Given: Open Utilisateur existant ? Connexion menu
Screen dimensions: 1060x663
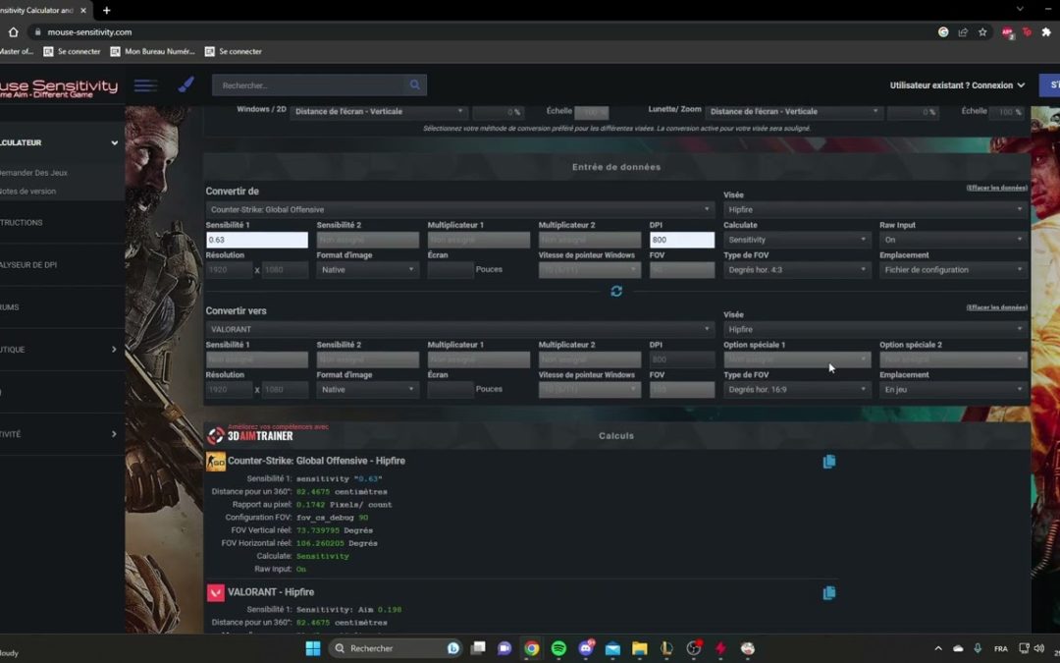Looking at the screenshot, I should tap(957, 85).
